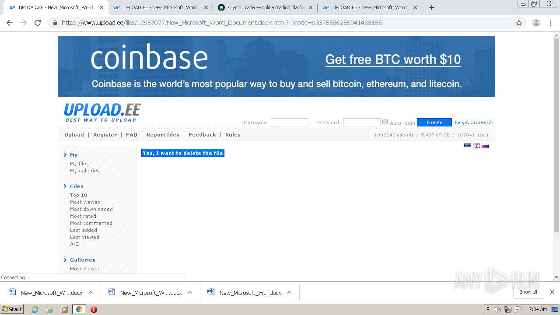Close the first active UPLOAD.EE tab
This screenshot has height=315, width=560.
pos(101,7)
